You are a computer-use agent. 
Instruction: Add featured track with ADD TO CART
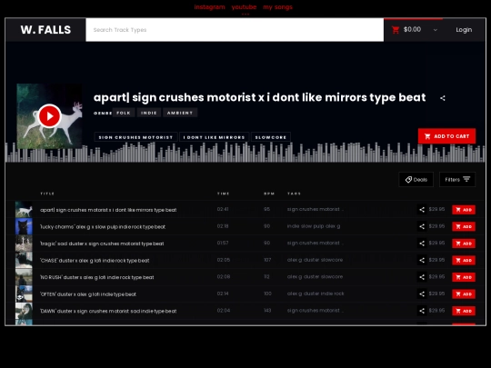446,136
